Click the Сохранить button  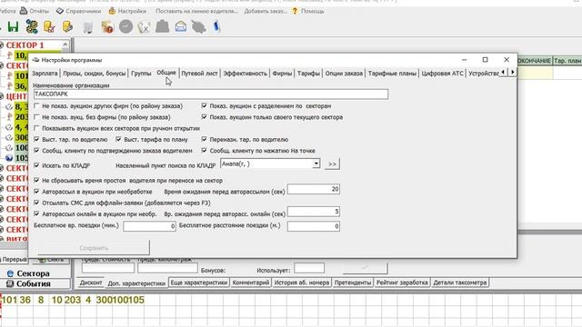pyautogui.click(x=94, y=248)
